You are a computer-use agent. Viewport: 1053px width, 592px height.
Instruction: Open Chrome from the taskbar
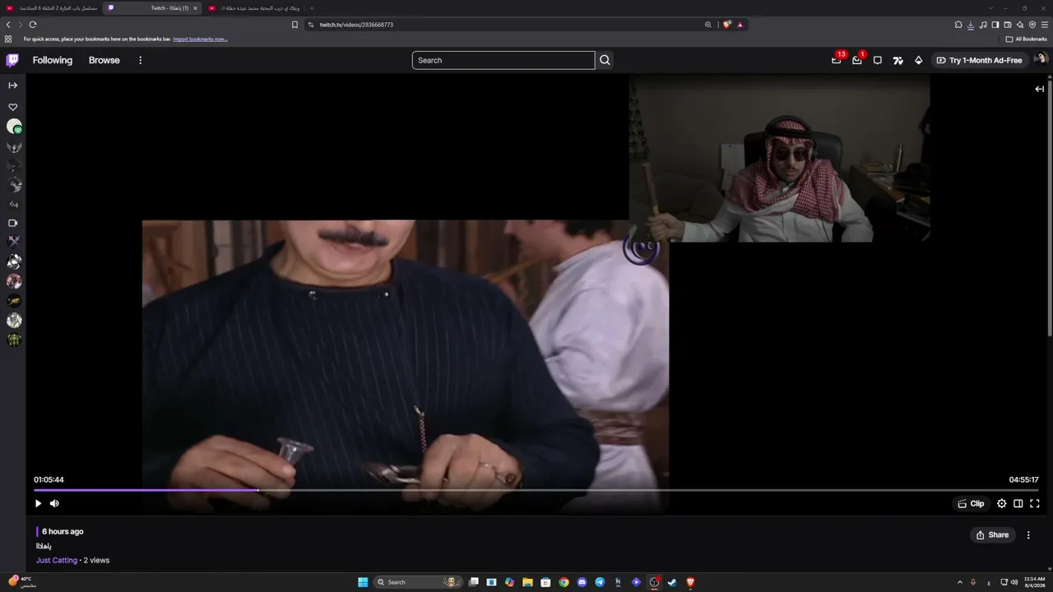(x=564, y=582)
